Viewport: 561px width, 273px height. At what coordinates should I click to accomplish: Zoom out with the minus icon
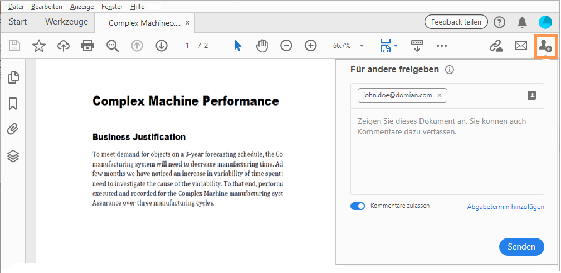(x=286, y=46)
